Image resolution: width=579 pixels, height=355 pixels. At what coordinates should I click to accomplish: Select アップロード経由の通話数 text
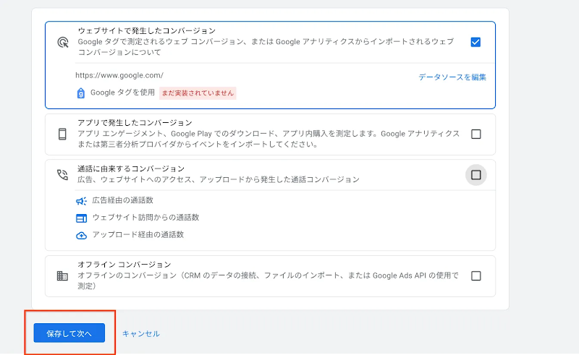click(x=138, y=235)
